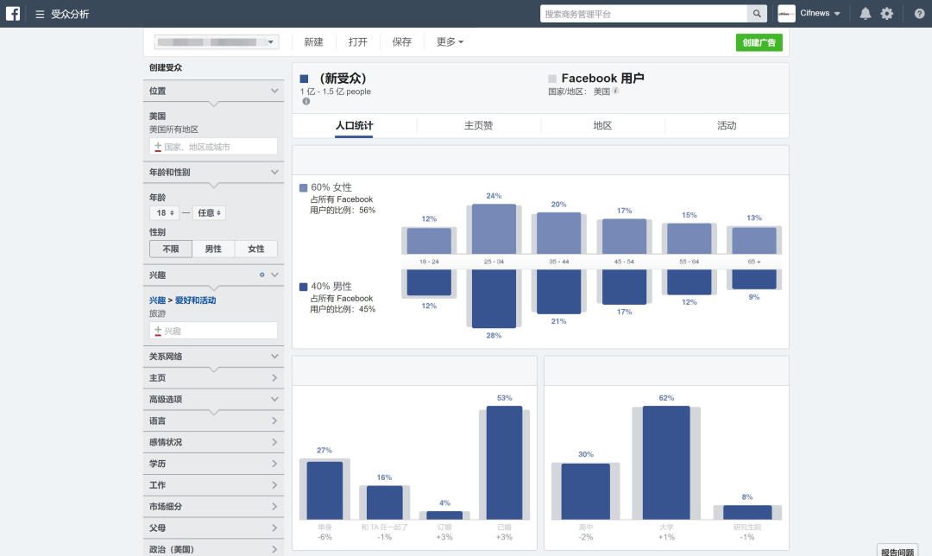Select 男性 gender option
The width and height of the screenshot is (932, 556).
[213, 249]
